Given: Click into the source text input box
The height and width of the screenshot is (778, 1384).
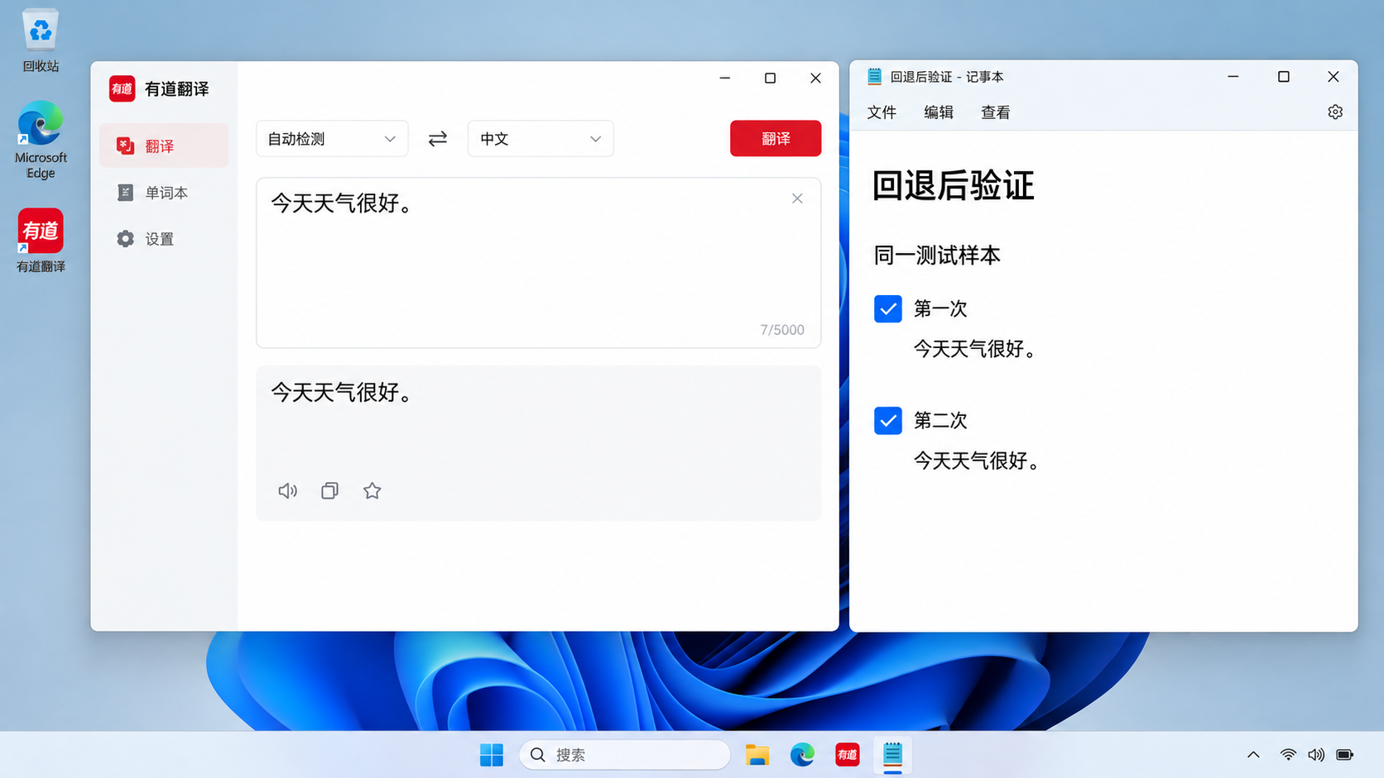Looking at the screenshot, I should pyautogui.click(x=538, y=263).
